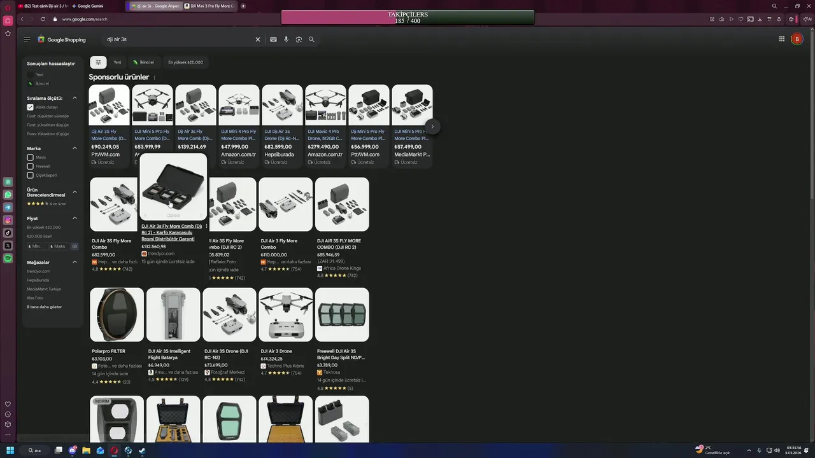The height and width of the screenshot is (458, 815).
Task: Open the hovered DJI Air 3s Karfo listing link
Action: [x=171, y=232]
